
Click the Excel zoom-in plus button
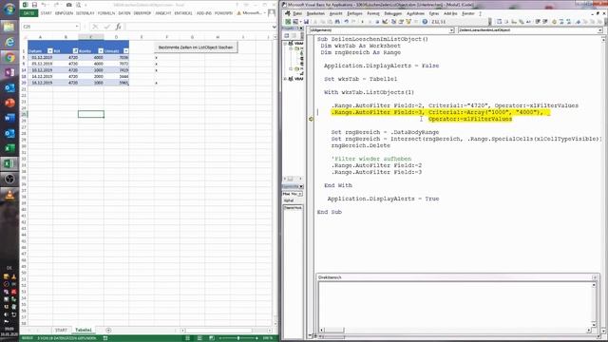click(x=256, y=338)
